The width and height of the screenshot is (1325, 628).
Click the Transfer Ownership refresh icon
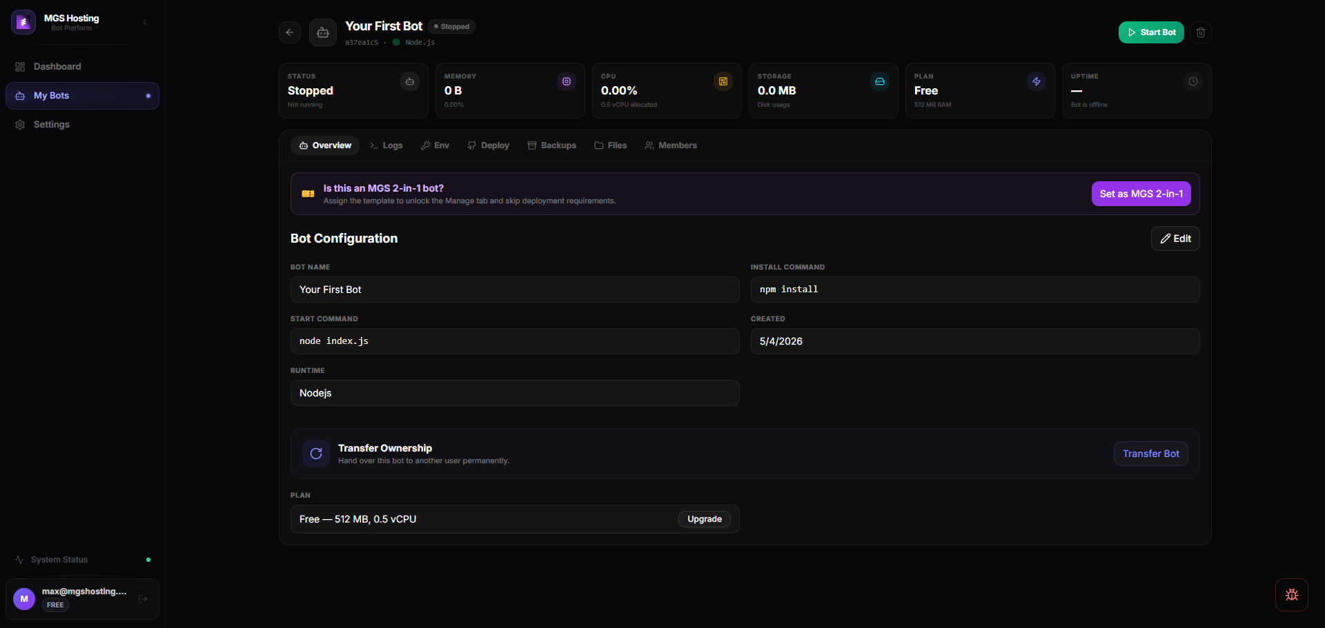[316, 454]
